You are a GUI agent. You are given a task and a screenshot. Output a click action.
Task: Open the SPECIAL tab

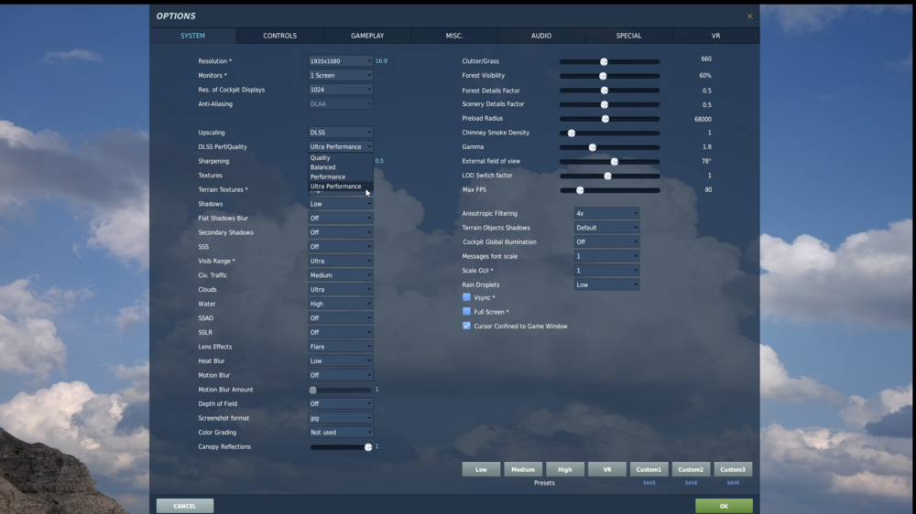pyautogui.click(x=628, y=36)
